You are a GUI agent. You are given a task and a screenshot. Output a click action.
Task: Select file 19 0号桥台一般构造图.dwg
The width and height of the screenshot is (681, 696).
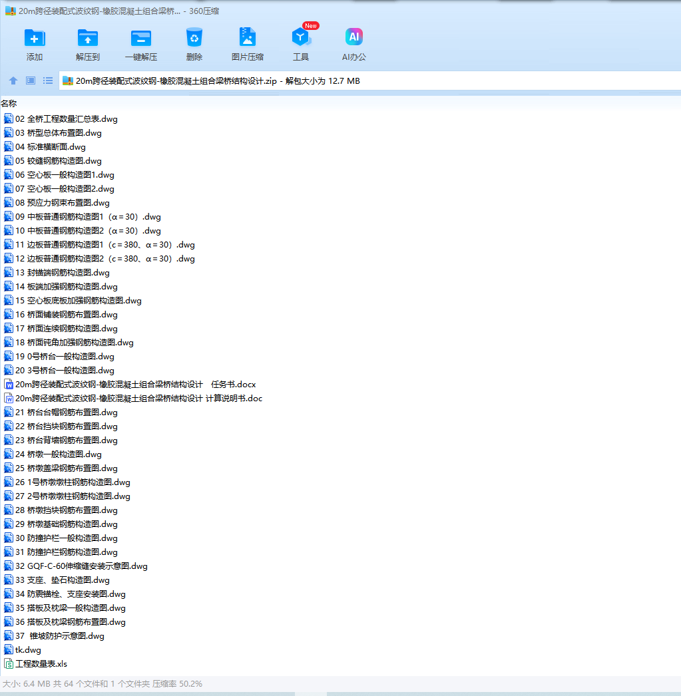(59, 357)
